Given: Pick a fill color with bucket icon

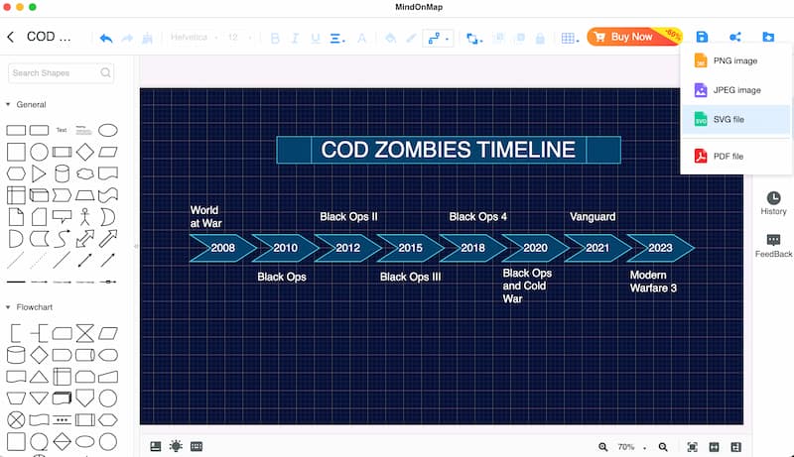Looking at the screenshot, I should 390,38.
